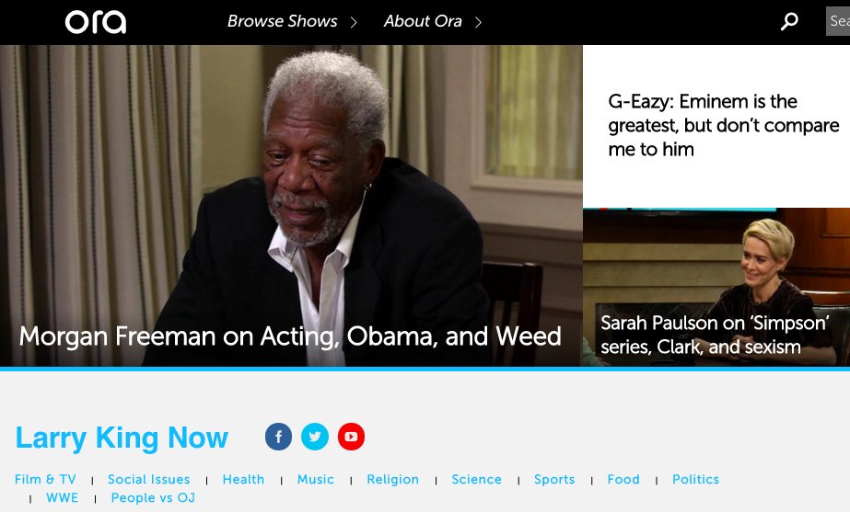The height and width of the screenshot is (512, 850).
Task: Open Larry King Now Twitter icon
Action: click(x=315, y=437)
